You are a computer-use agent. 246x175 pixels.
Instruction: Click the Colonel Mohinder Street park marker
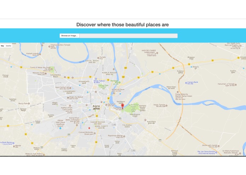coord(95,133)
